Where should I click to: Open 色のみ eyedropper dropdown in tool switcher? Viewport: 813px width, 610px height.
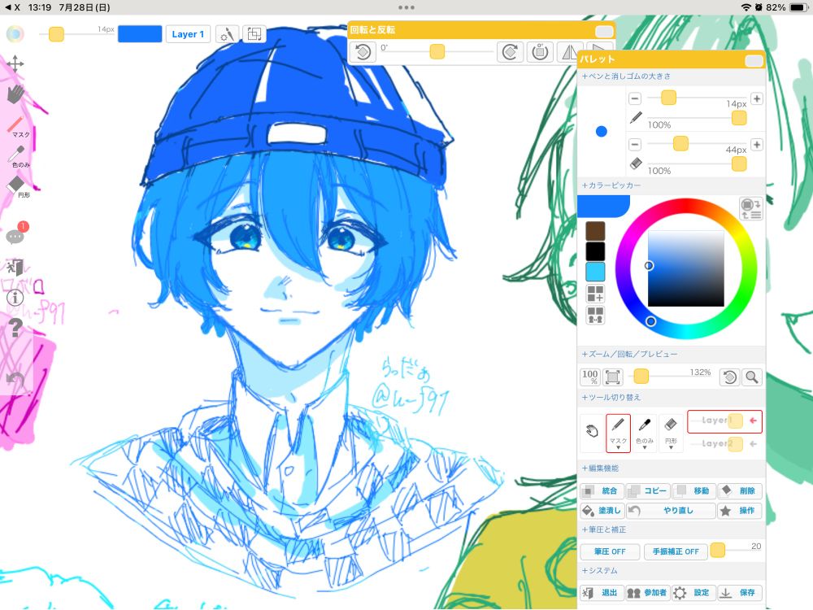coord(645,447)
